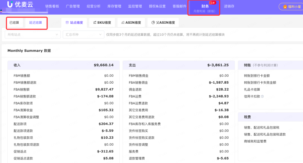Click the 促销返点 value $-312.65
Screen dimensions: 303x163
(105, 151)
